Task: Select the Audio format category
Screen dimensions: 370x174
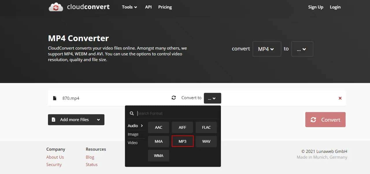Action: (135, 126)
